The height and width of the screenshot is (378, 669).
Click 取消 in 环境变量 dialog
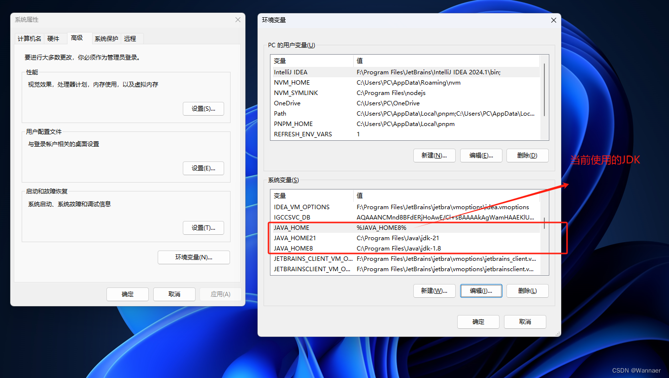[525, 322]
